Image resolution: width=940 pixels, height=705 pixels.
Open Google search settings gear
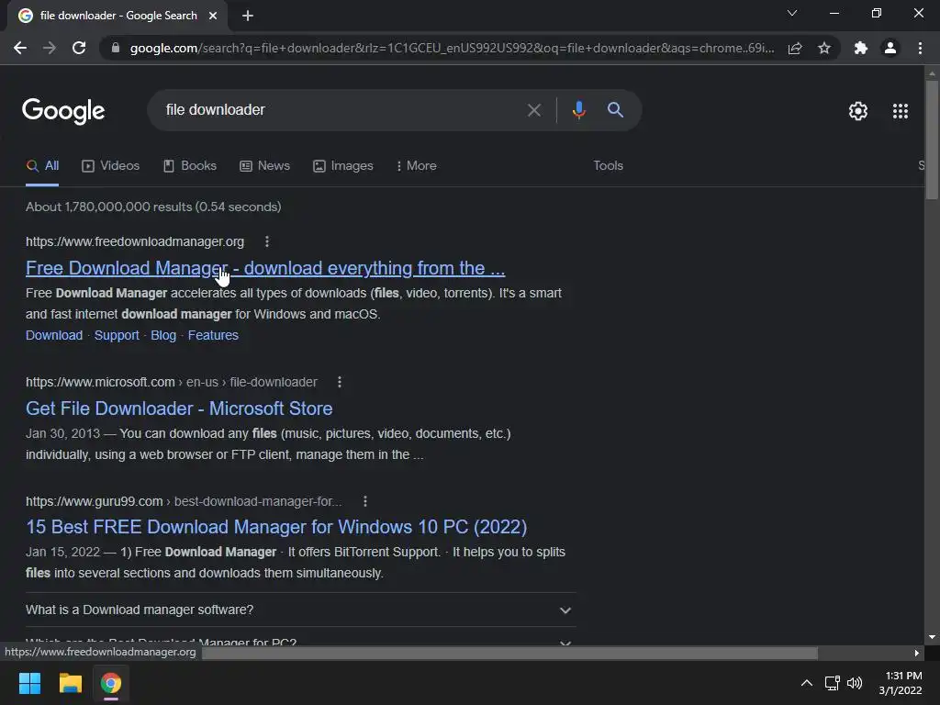pyautogui.click(x=858, y=111)
